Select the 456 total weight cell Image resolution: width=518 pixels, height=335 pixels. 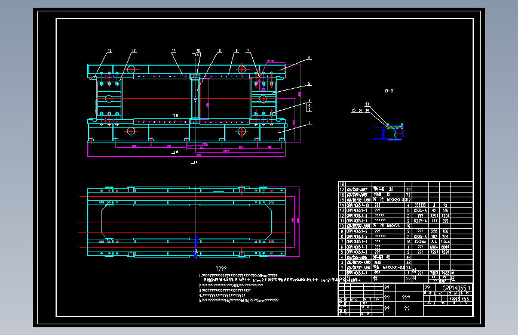[445, 231]
